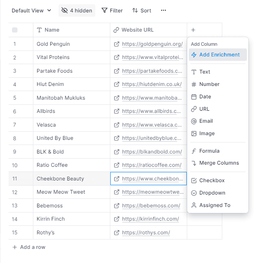
Task: Open the Sort options
Action: click(x=141, y=11)
